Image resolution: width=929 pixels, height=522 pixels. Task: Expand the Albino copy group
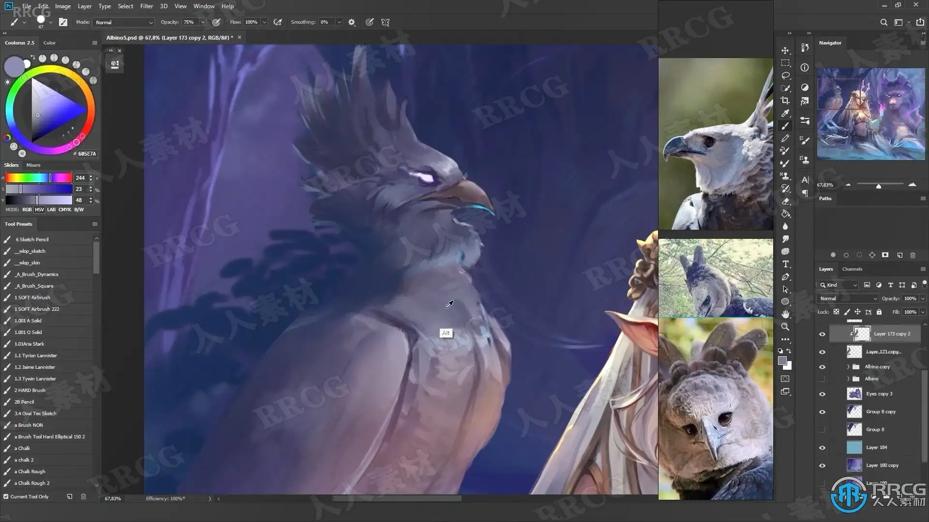pyautogui.click(x=848, y=367)
